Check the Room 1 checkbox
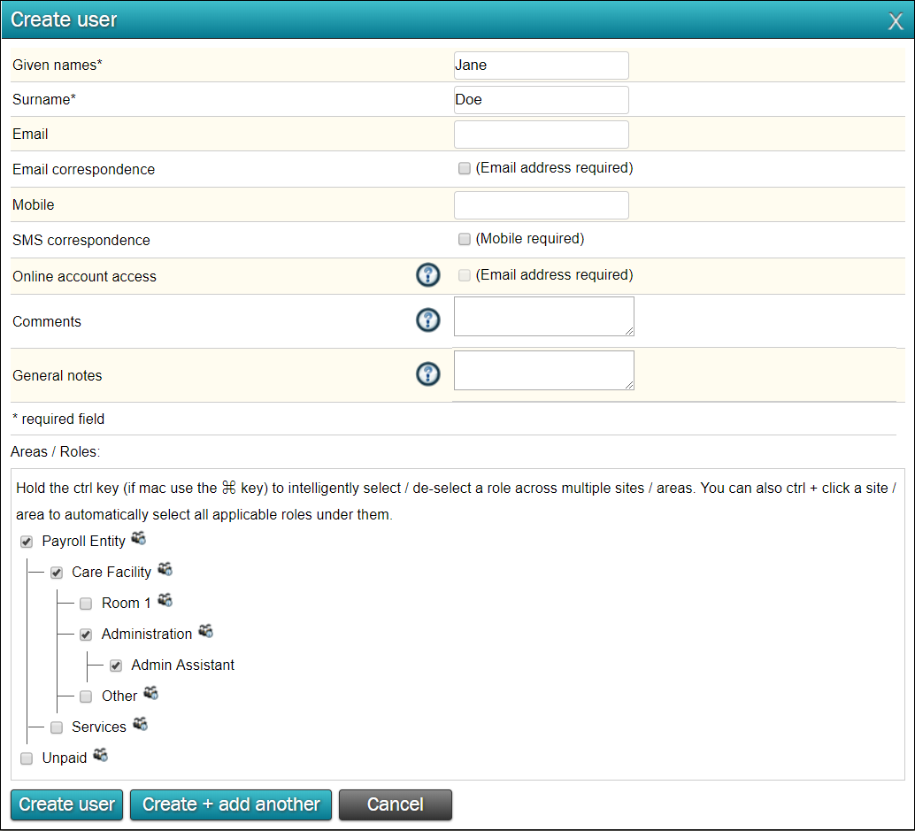Image resolution: width=915 pixels, height=831 pixels. click(x=86, y=604)
